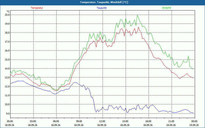205x128 pixels.
Task: Click the 12,0 y-axis label
Action: (7, 87)
